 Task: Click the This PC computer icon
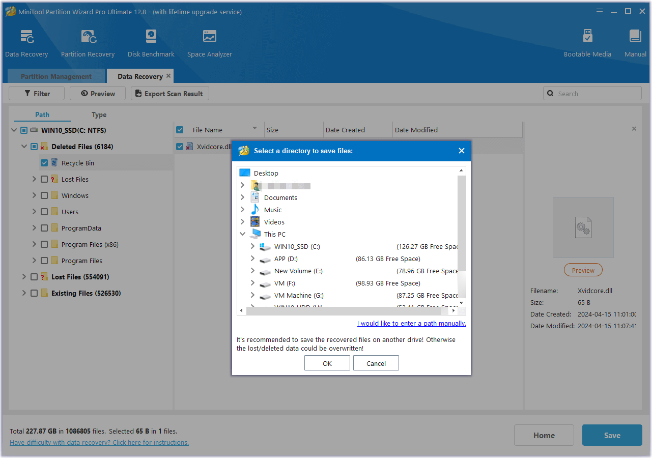(255, 234)
